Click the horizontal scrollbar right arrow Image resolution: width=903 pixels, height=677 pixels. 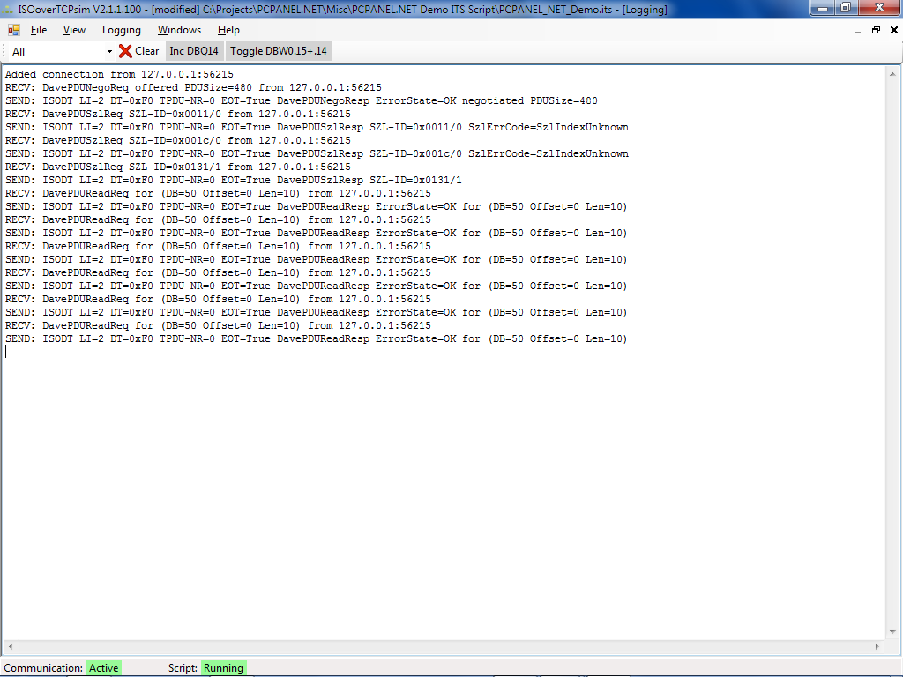879,647
